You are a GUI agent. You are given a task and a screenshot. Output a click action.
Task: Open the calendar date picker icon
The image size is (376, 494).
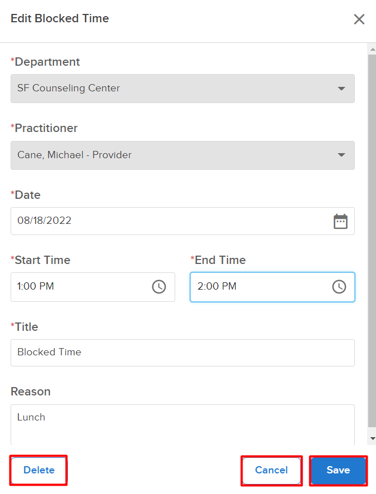pyautogui.click(x=340, y=222)
